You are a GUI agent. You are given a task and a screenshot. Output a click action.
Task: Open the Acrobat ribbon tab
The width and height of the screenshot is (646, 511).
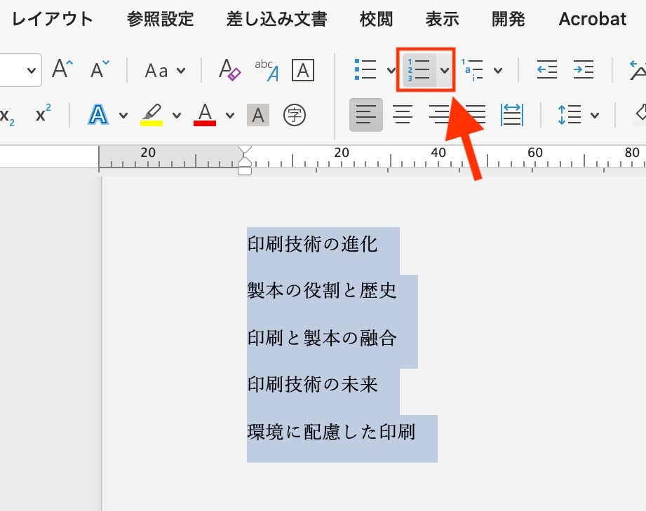click(x=593, y=19)
